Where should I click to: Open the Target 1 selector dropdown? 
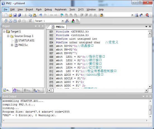coord(62,21)
